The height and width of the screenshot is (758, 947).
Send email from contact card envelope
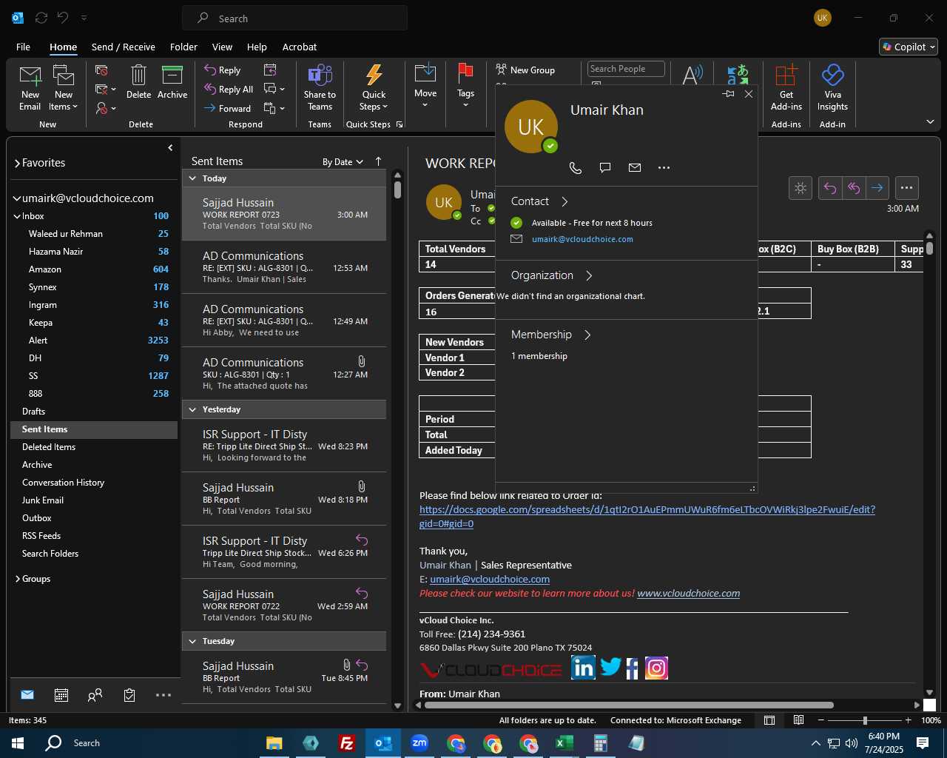click(635, 167)
